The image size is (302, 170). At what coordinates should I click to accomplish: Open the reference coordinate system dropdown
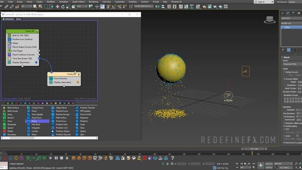[x=82, y=7]
